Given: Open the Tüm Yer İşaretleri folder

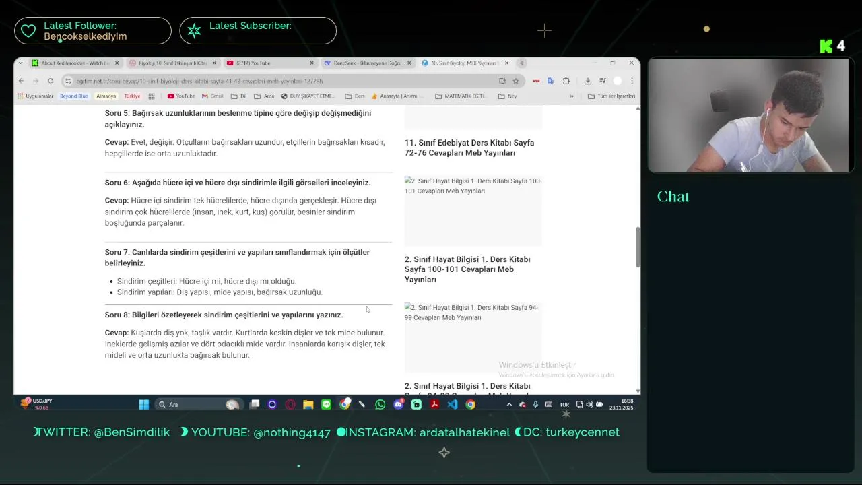Looking at the screenshot, I should [x=611, y=96].
